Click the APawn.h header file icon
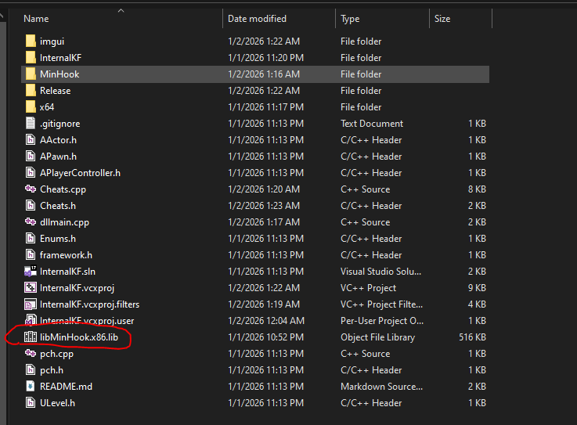Screen dimensions: 577x425 click(x=31, y=157)
